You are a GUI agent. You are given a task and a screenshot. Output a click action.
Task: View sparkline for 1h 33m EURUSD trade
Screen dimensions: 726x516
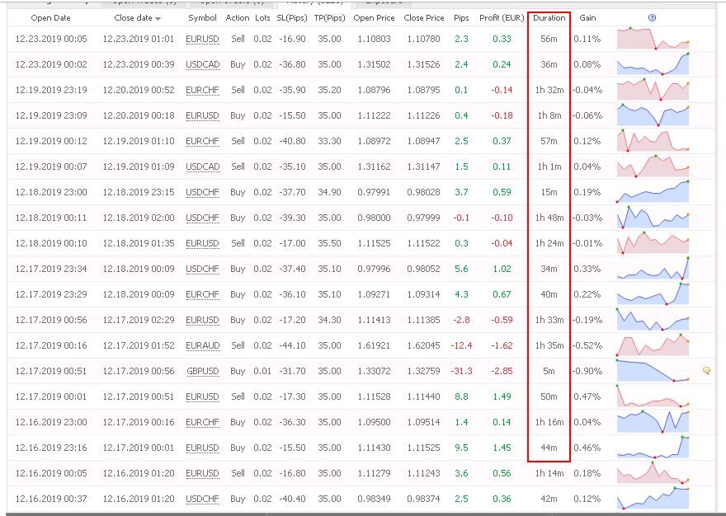pyautogui.click(x=653, y=319)
